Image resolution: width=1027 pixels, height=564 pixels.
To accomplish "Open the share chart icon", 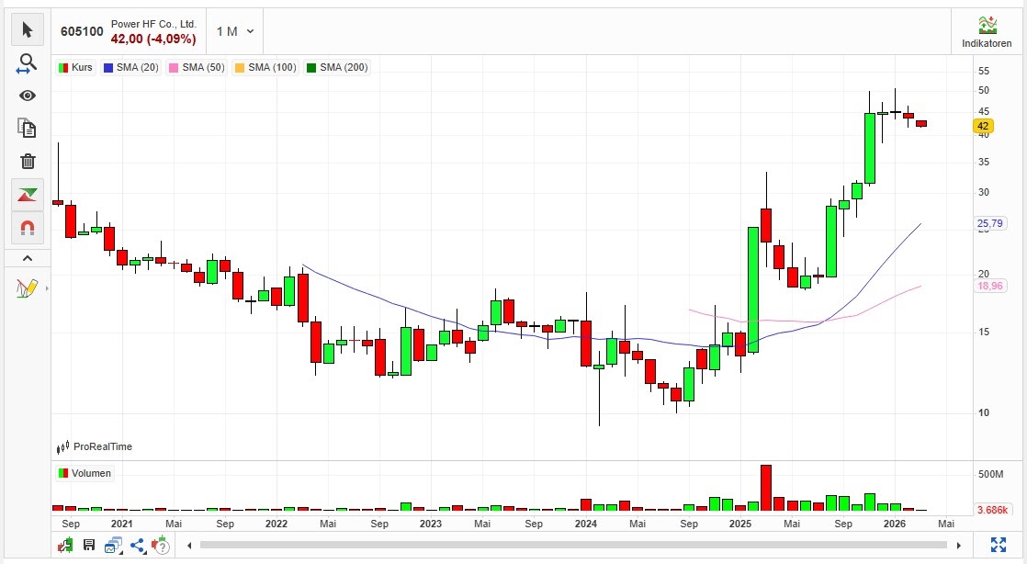I will (137, 546).
